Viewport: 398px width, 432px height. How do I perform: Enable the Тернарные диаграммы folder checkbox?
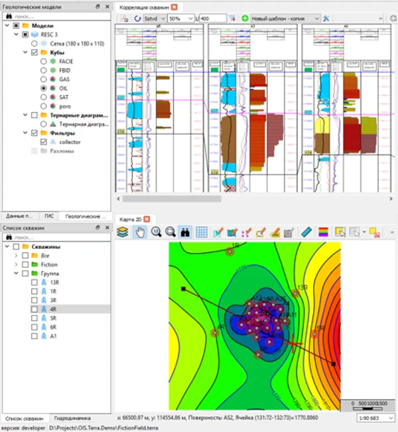tap(34, 115)
